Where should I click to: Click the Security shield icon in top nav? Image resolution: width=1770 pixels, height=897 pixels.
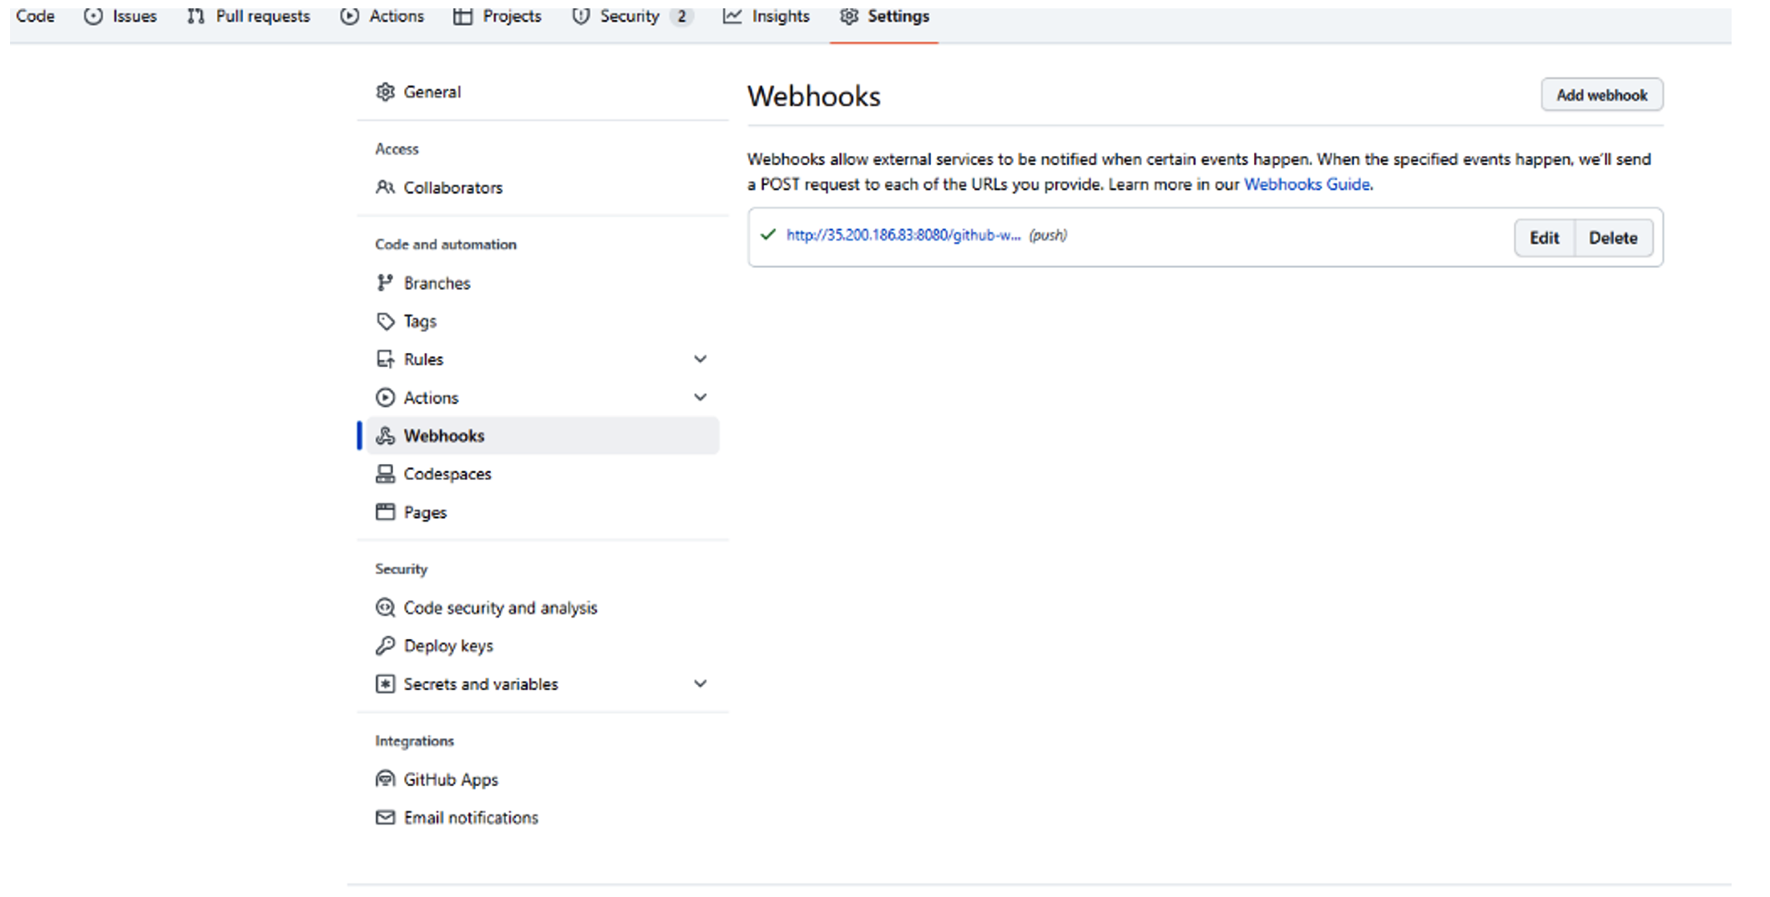coord(580,16)
